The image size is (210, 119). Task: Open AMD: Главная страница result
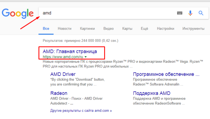[70, 51]
